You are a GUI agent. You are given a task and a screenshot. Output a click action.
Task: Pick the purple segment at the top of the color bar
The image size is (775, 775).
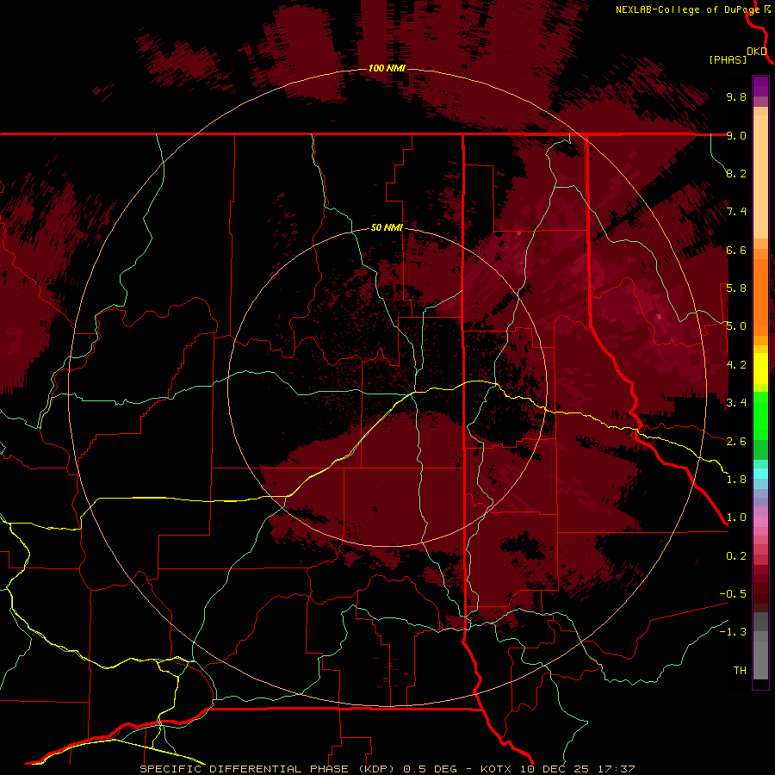tap(760, 87)
